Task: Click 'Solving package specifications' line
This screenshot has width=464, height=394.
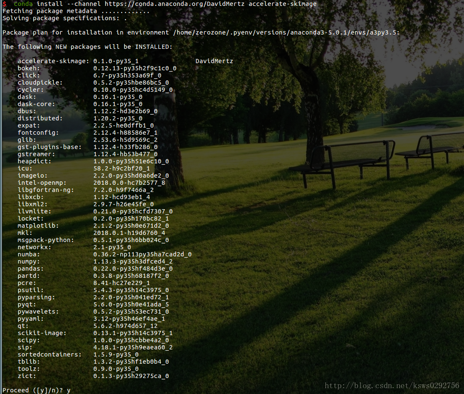Action: (64, 19)
